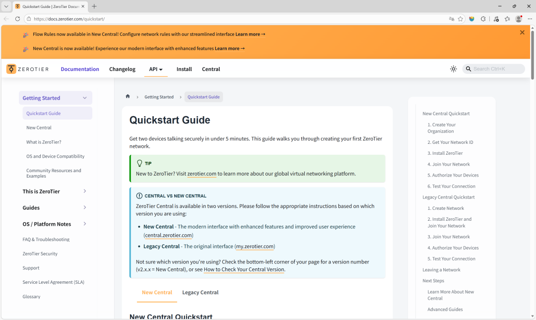The width and height of the screenshot is (536, 320).
Task: Open the API dropdown menu
Action: [x=155, y=69]
